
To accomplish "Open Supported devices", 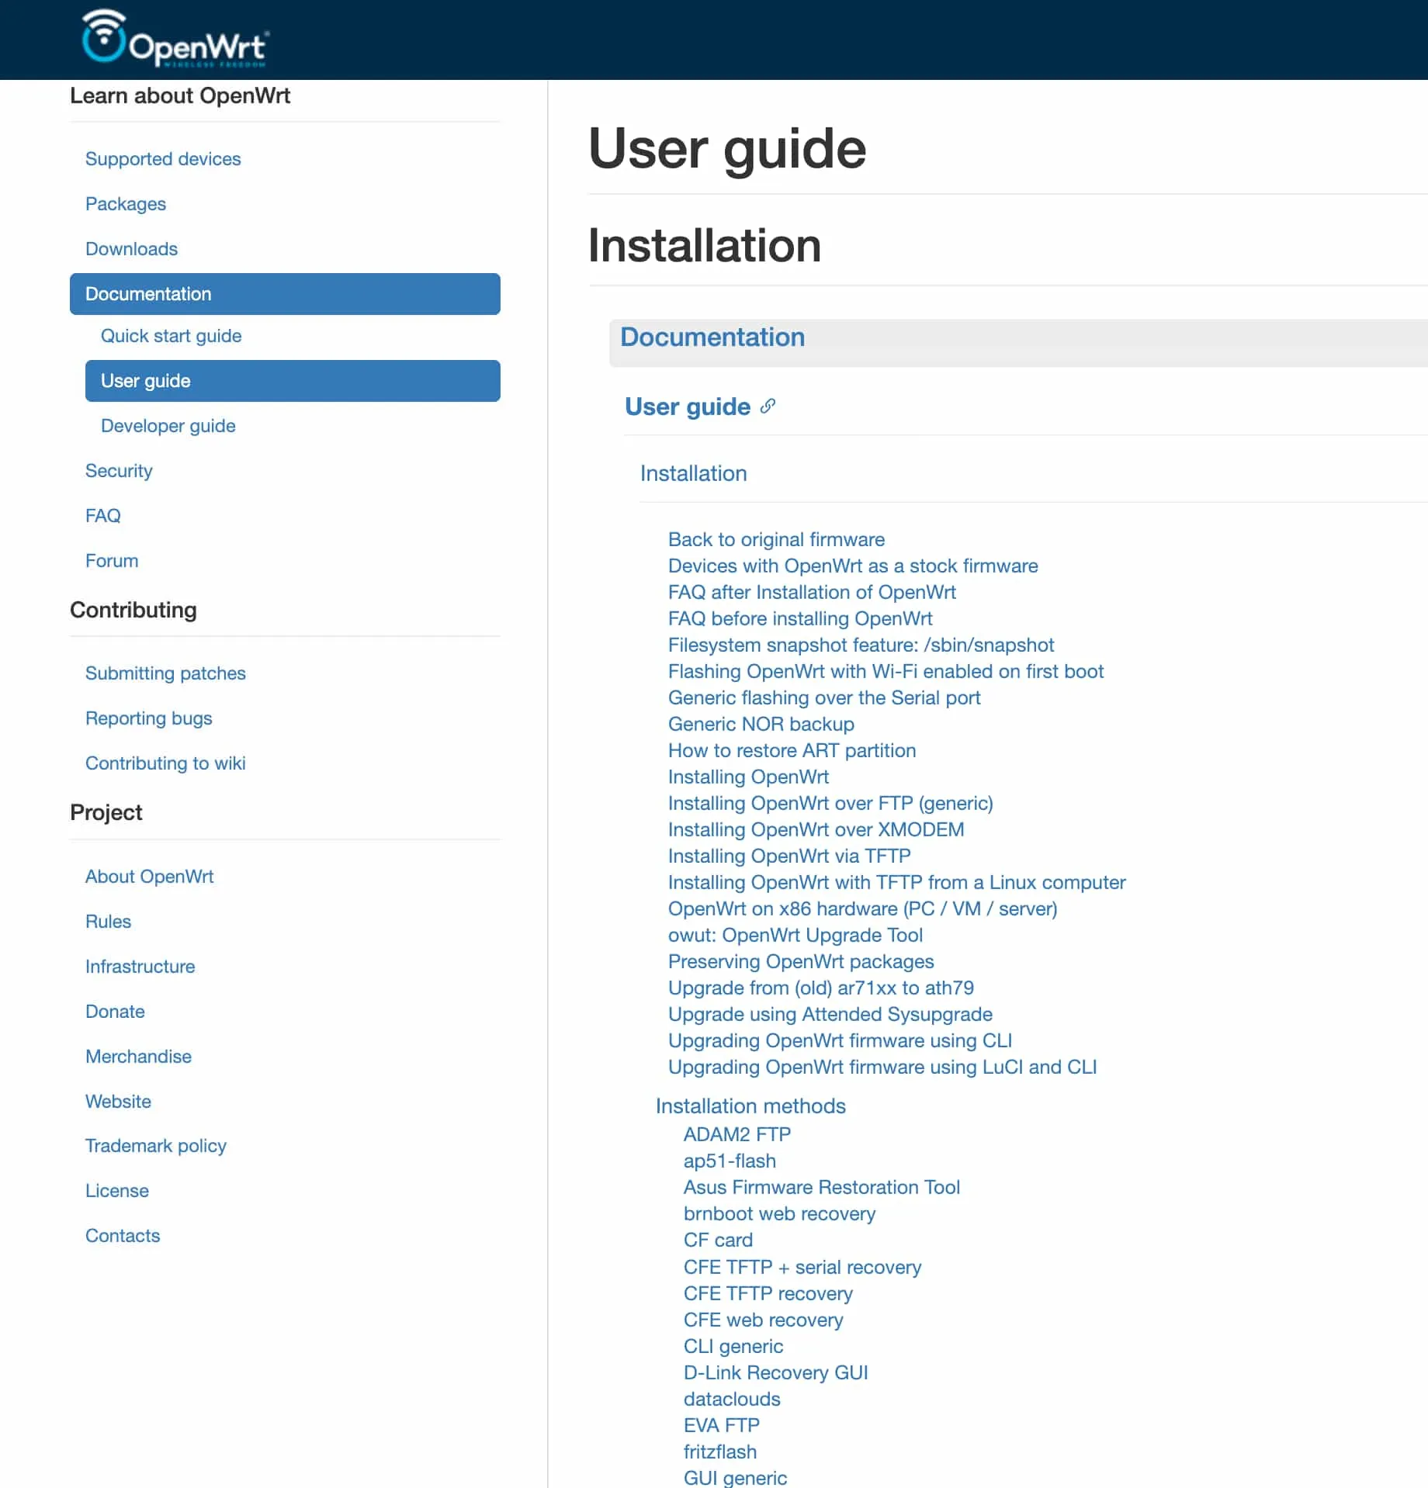I will (162, 158).
